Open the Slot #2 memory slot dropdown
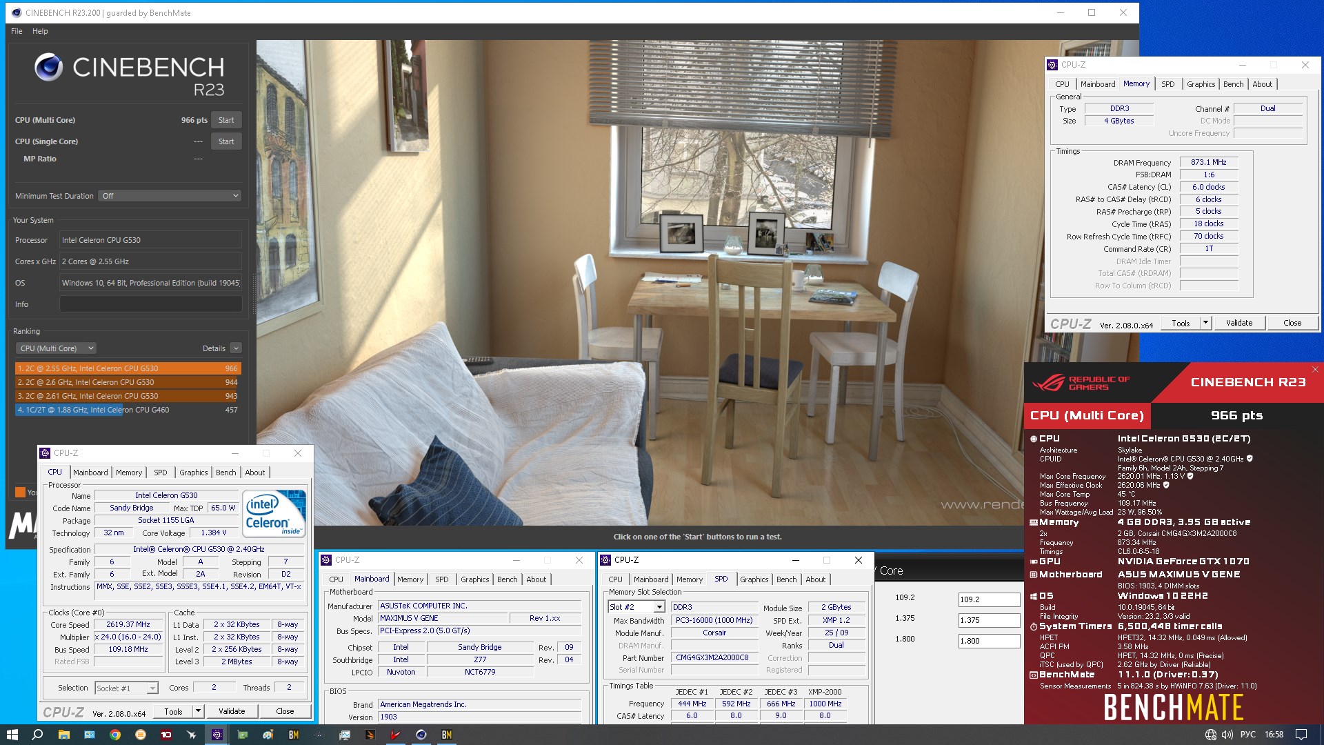Screen dimensions: 1324x745 click(x=636, y=607)
